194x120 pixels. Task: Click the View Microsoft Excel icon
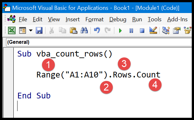(x=12, y=30)
